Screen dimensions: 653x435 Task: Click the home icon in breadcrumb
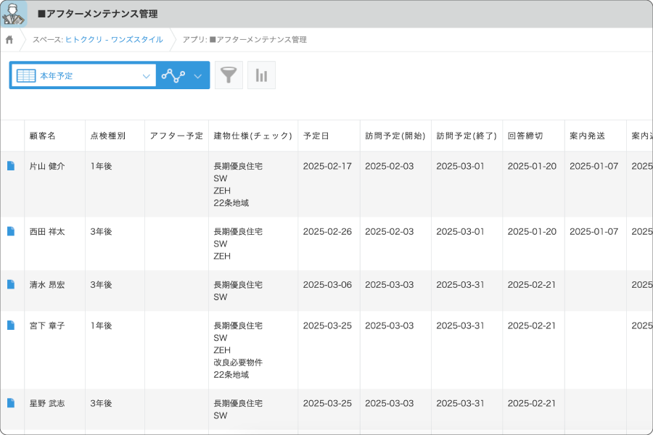click(9, 40)
